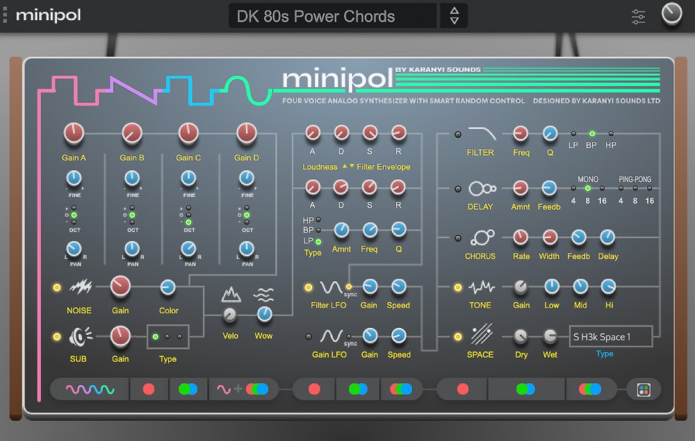Click the preset up/down arrows next to preset name
695x441 pixels.
tap(452, 15)
